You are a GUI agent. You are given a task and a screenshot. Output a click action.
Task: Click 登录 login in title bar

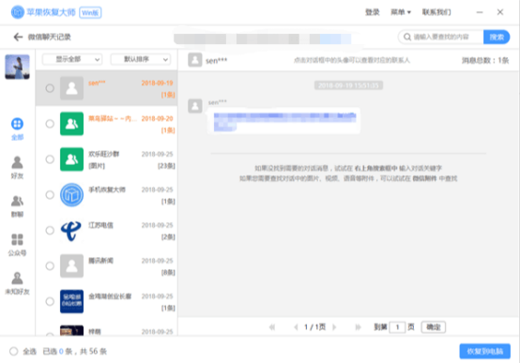click(372, 12)
